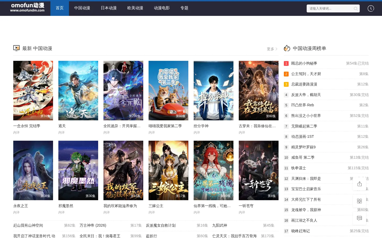Open 控分学神 poster thumbnail

(x=214, y=90)
